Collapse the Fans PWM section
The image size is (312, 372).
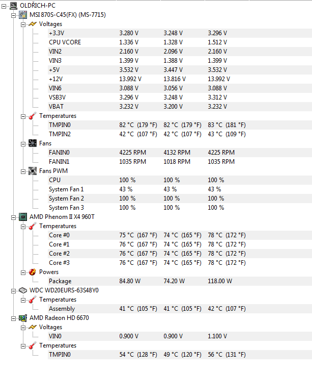pyautogui.click(x=23, y=171)
